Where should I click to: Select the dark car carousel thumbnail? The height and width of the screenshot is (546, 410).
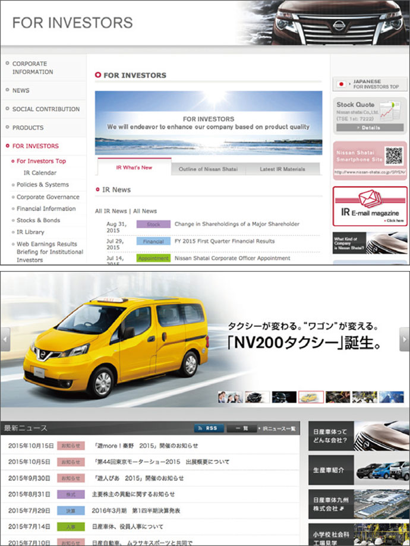pyautogui.click(x=284, y=397)
